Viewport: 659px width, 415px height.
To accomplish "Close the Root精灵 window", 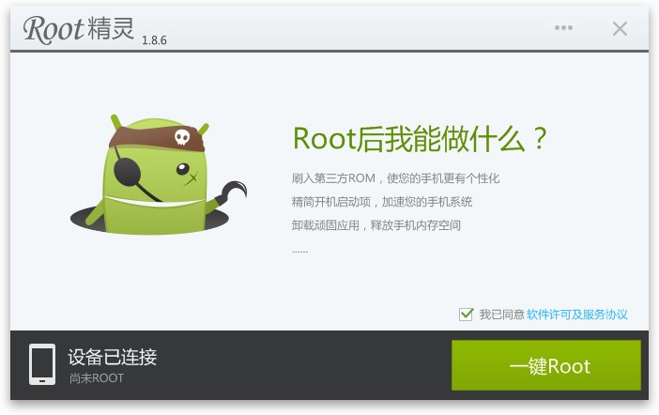I will (x=620, y=28).
